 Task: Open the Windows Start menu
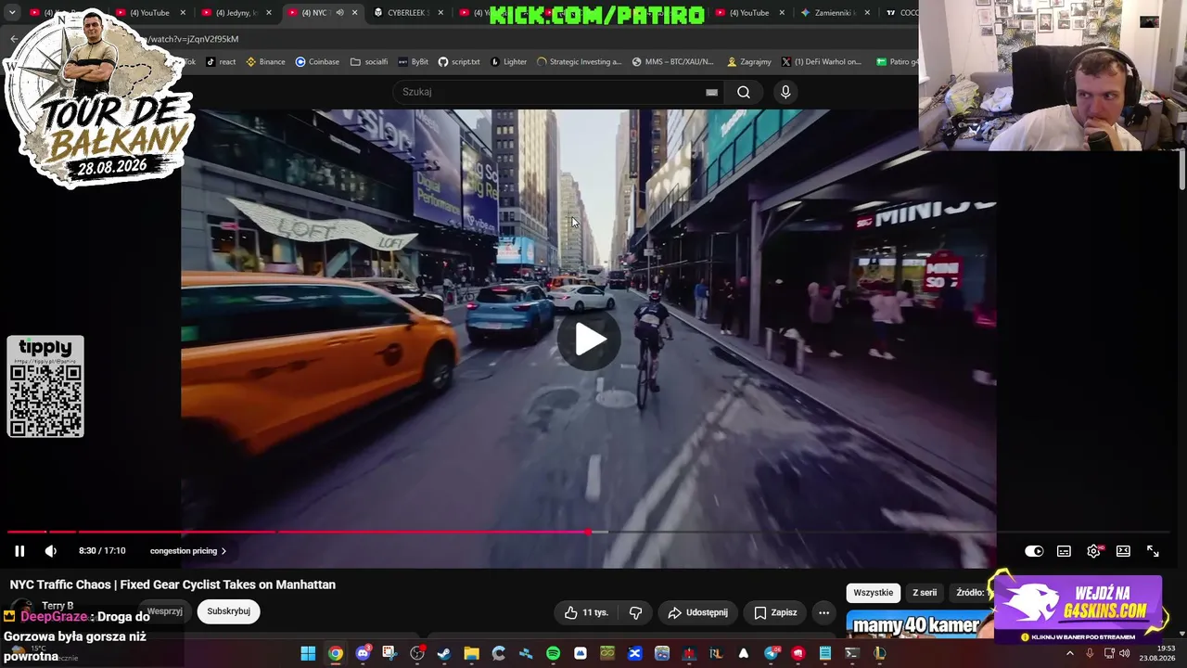(308, 654)
